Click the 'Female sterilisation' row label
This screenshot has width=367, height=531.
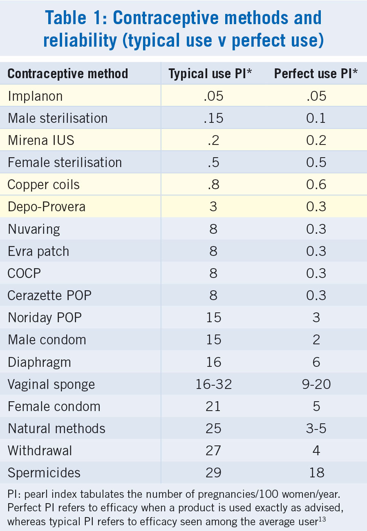(65, 163)
